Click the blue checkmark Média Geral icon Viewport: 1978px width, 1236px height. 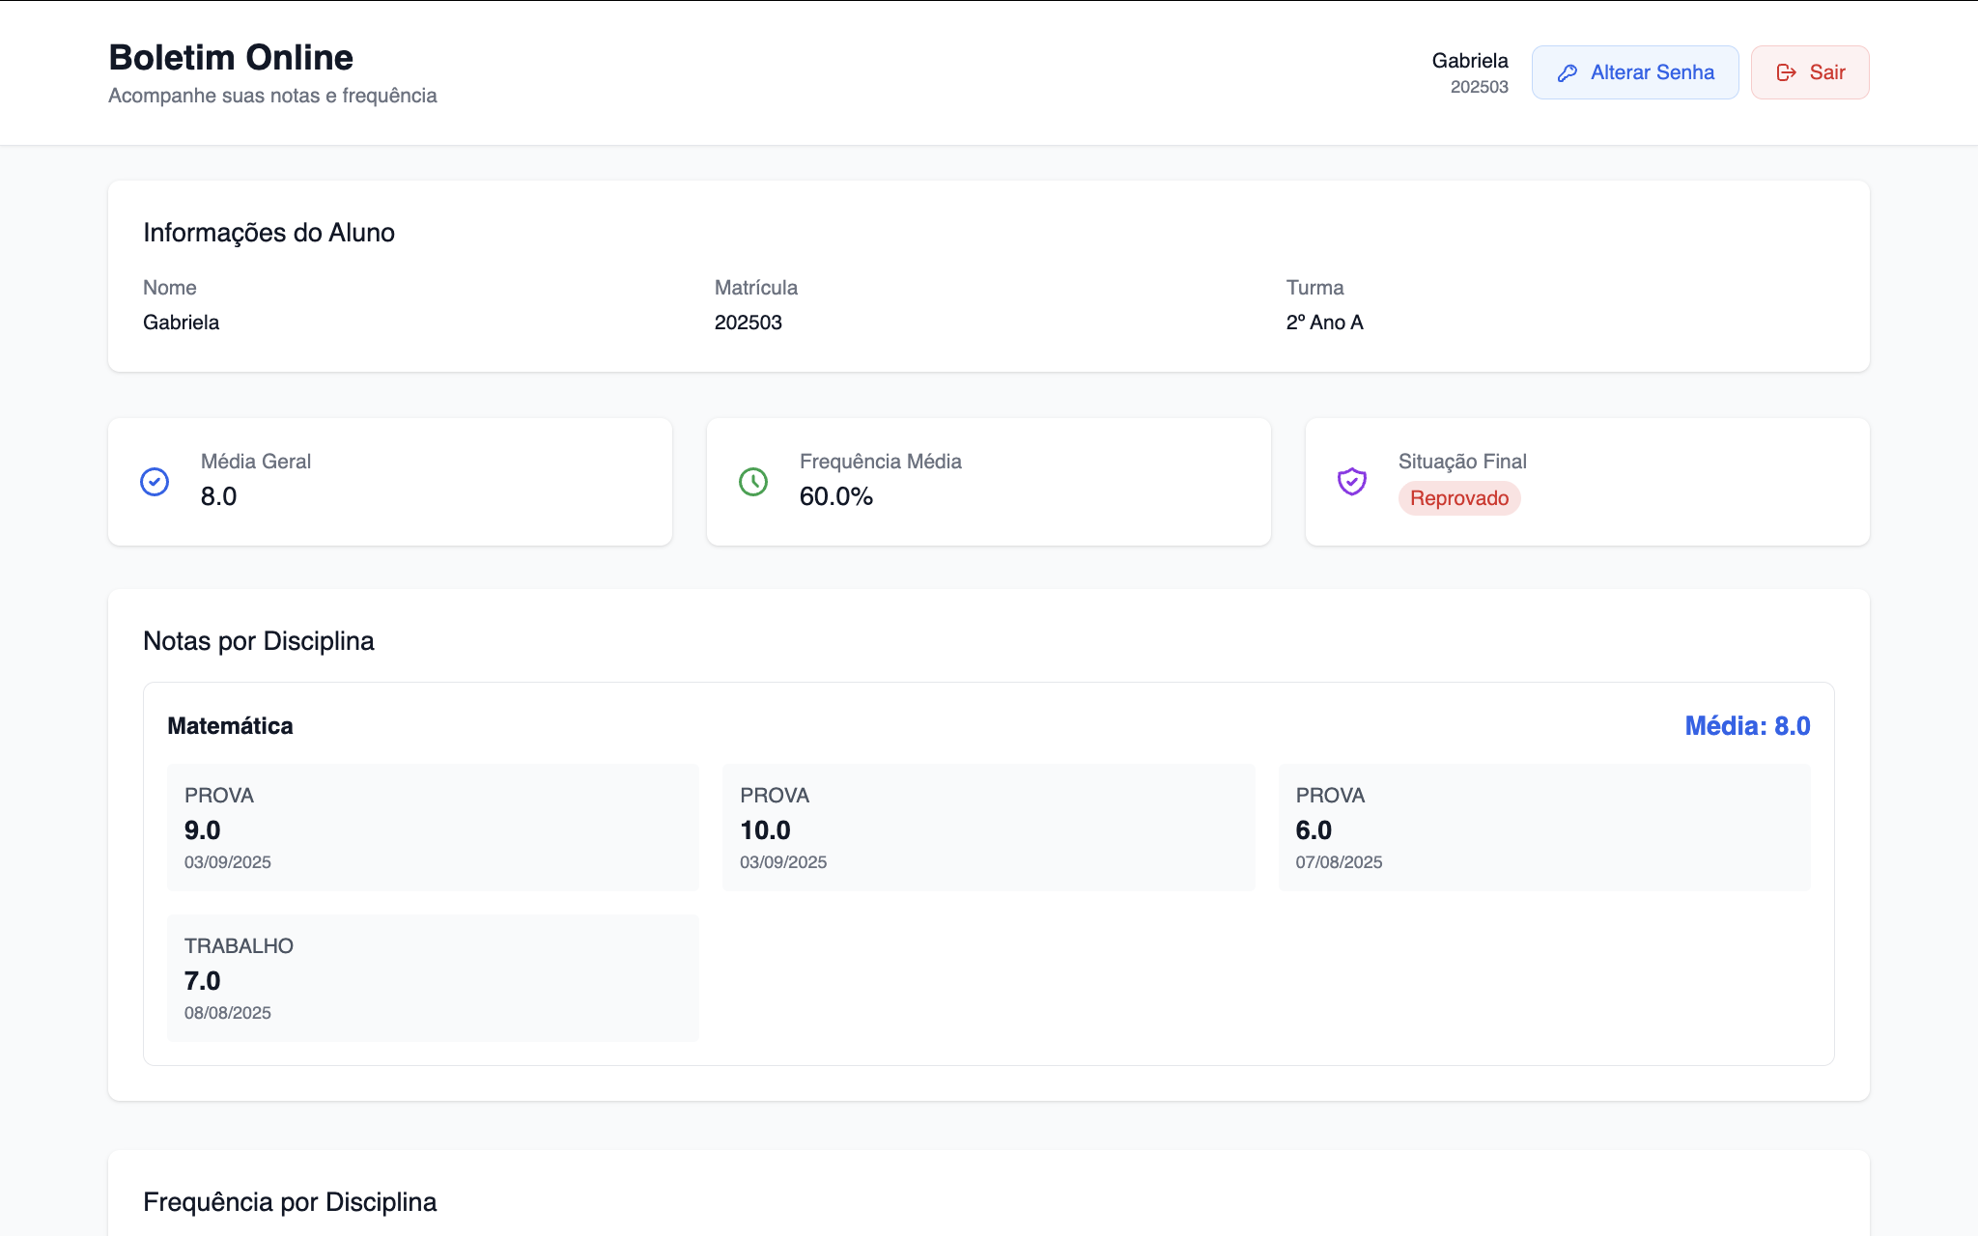155,482
